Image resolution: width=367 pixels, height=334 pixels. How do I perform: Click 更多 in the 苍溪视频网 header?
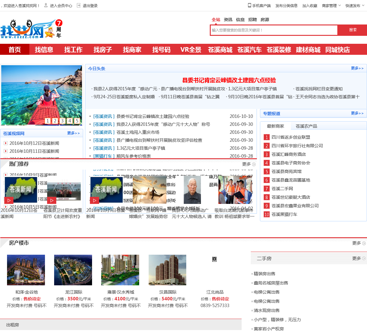73,133
